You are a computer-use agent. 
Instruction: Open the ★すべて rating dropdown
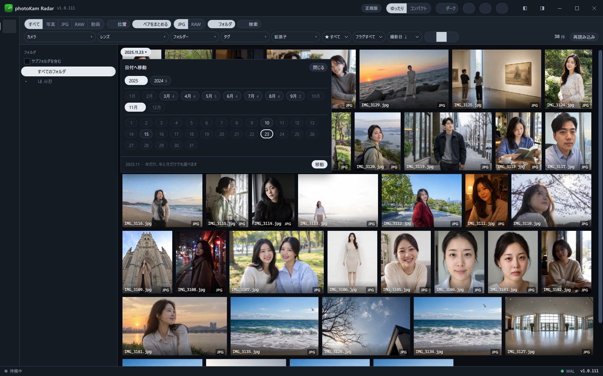tap(336, 37)
